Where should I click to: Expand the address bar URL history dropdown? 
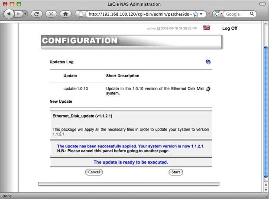click(202, 14)
